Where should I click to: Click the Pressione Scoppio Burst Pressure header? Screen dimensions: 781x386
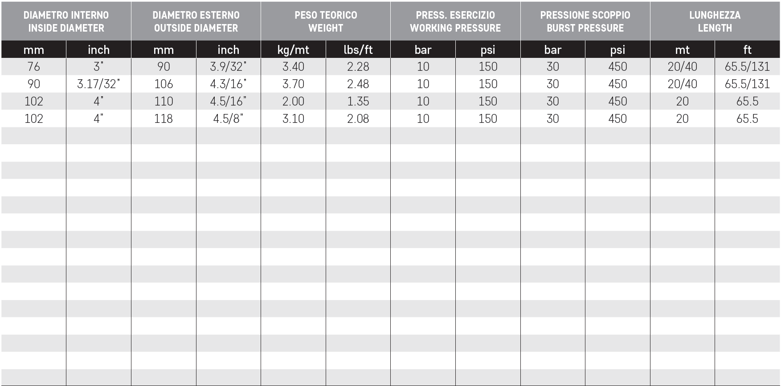(585, 21)
